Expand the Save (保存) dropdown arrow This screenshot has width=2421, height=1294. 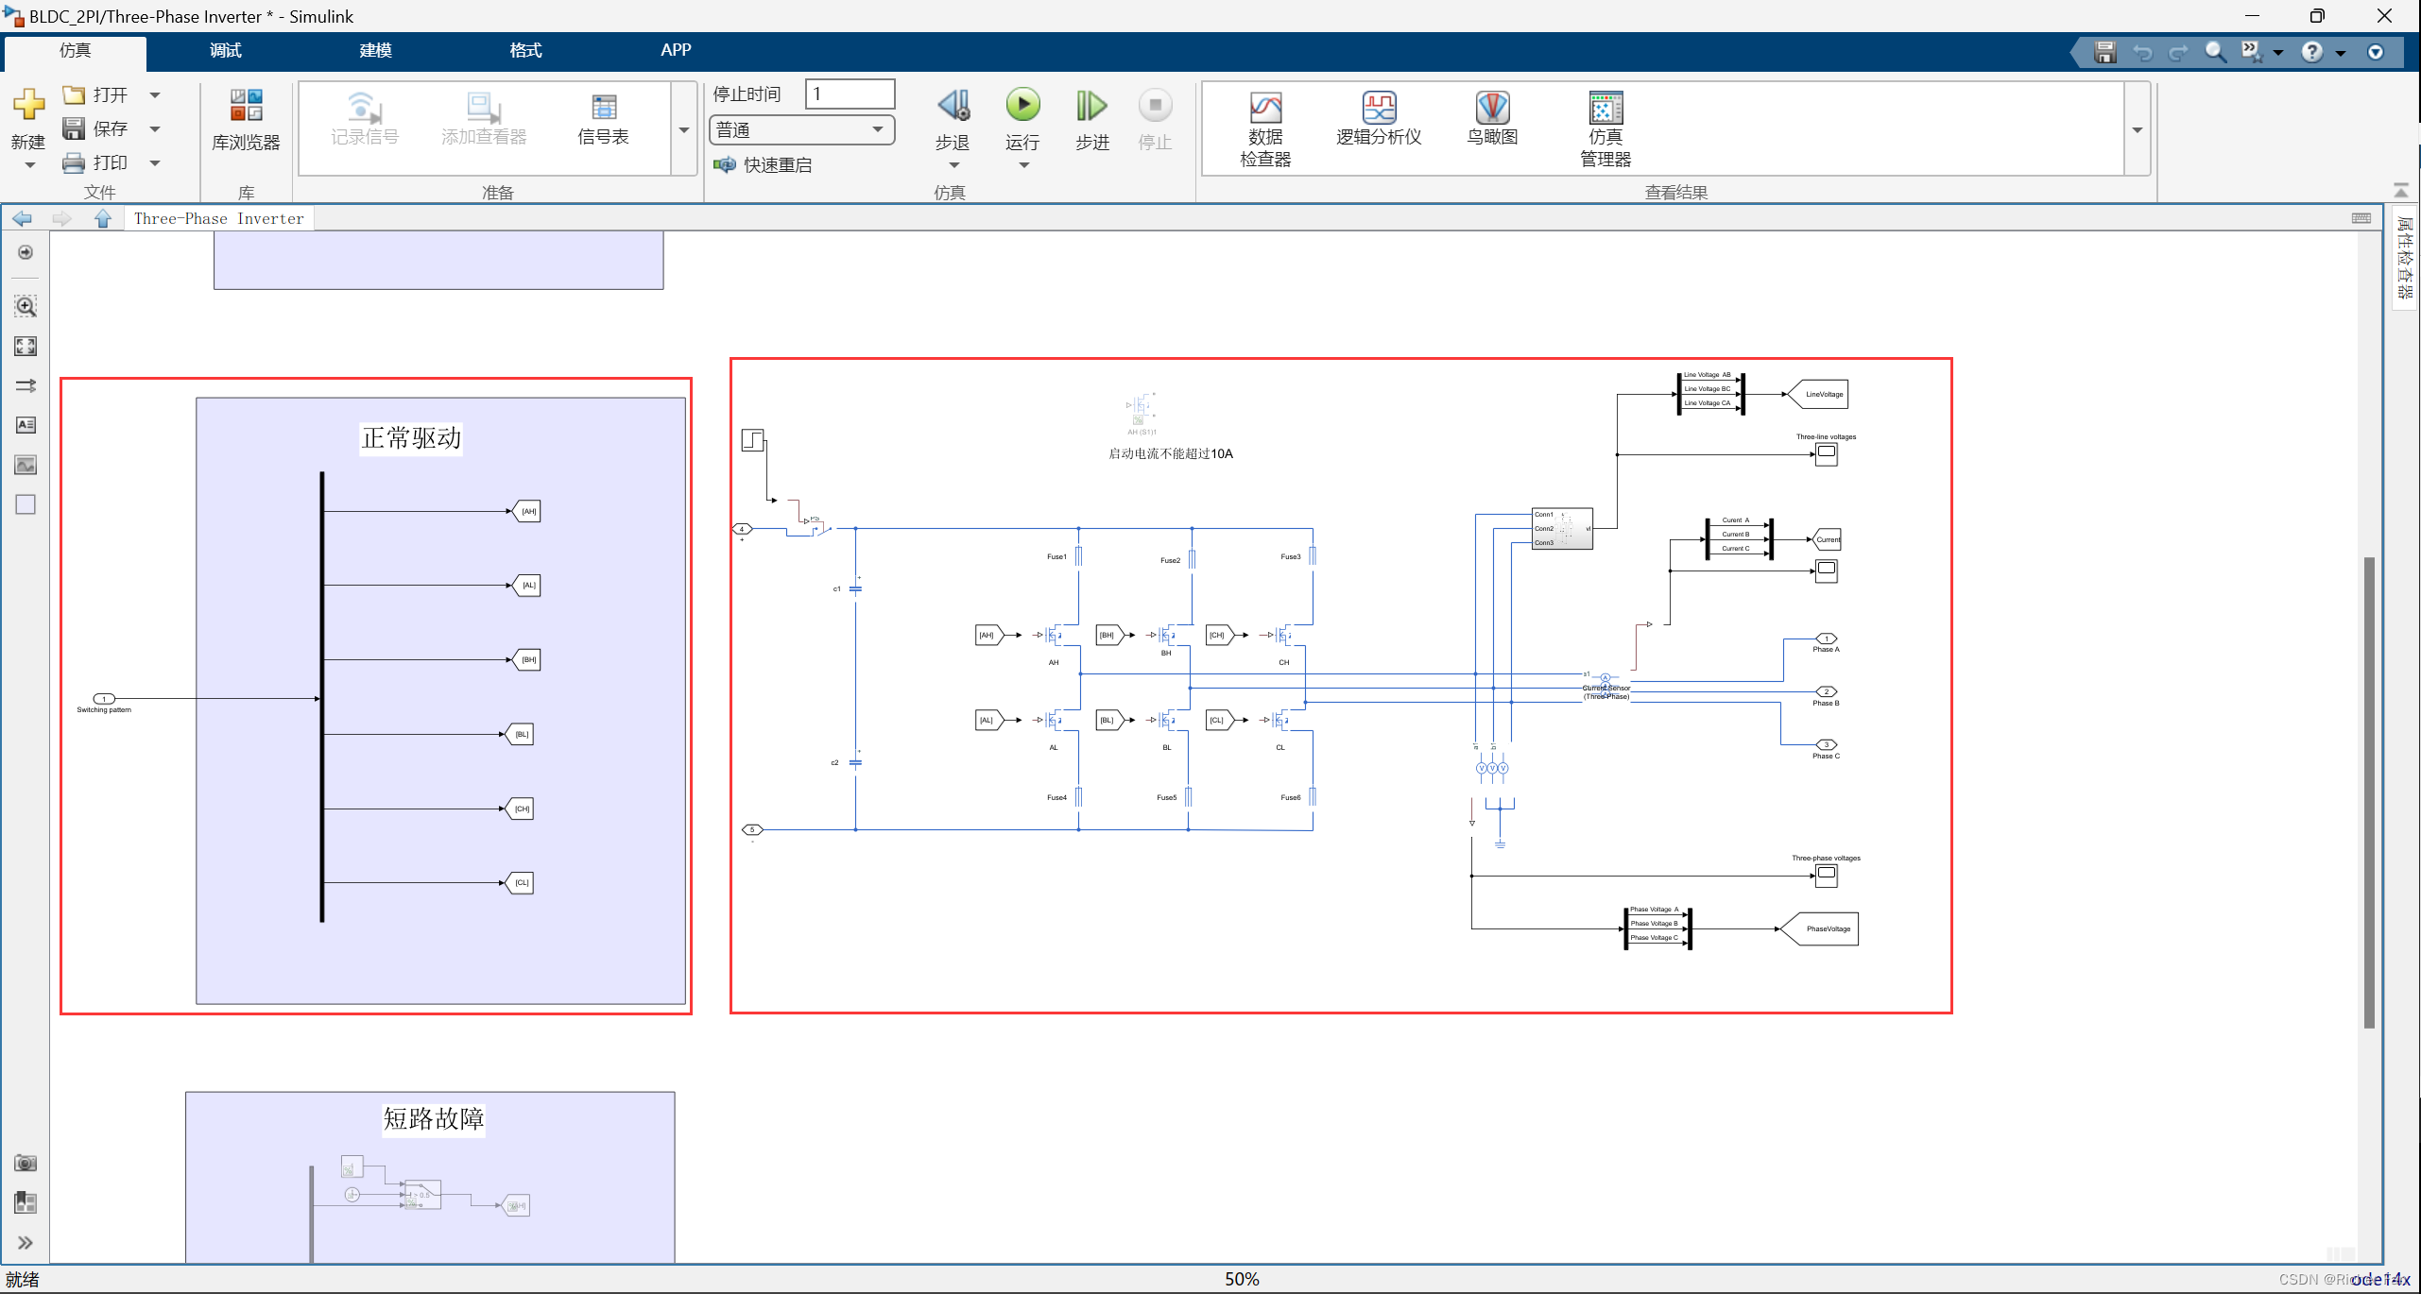point(155,128)
